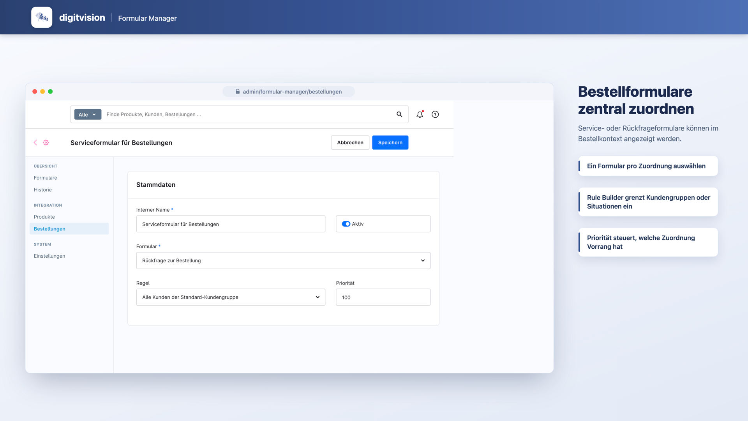The height and width of the screenshot is (421, 748).
Task: Click the green maximize window dot
Action: 50,92
